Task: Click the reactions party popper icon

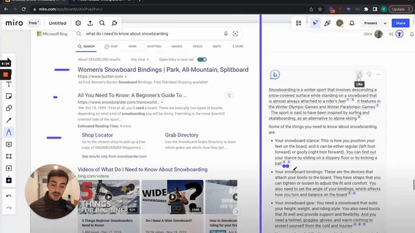Action: [x=327, y=23]
